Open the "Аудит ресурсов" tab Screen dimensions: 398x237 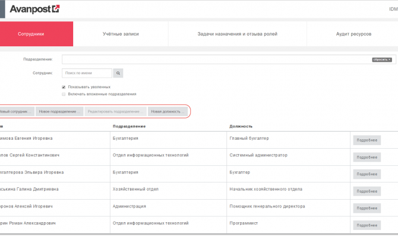tap(353, 34)
